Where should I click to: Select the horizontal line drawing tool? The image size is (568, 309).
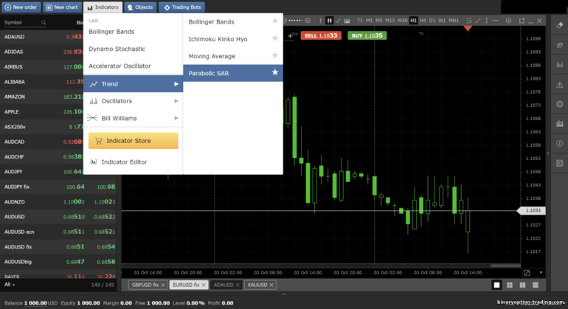click(495, 21)
